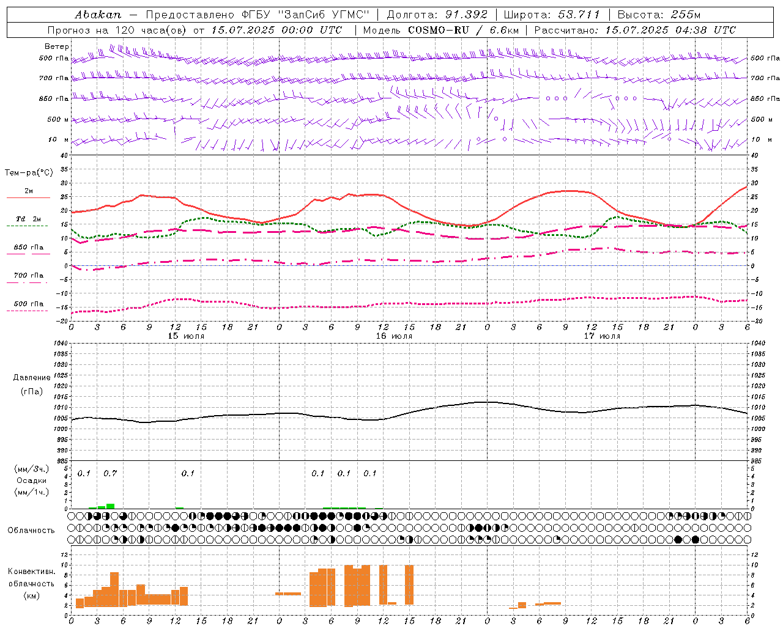Click 985 on the right pressure axis

[x=757, y=461]
